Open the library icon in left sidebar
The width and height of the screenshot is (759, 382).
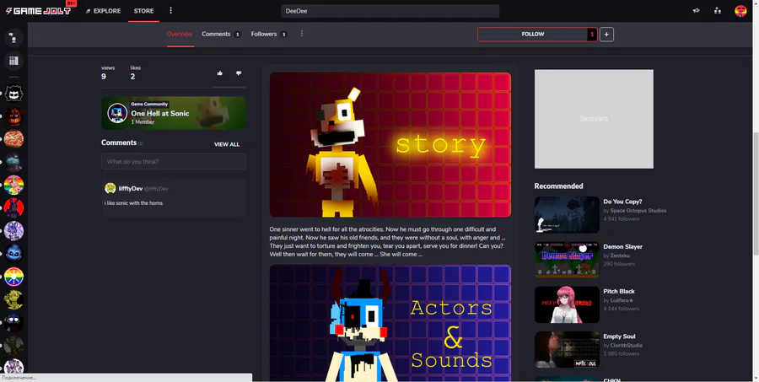pyautogui.click(x=13, y=61)
